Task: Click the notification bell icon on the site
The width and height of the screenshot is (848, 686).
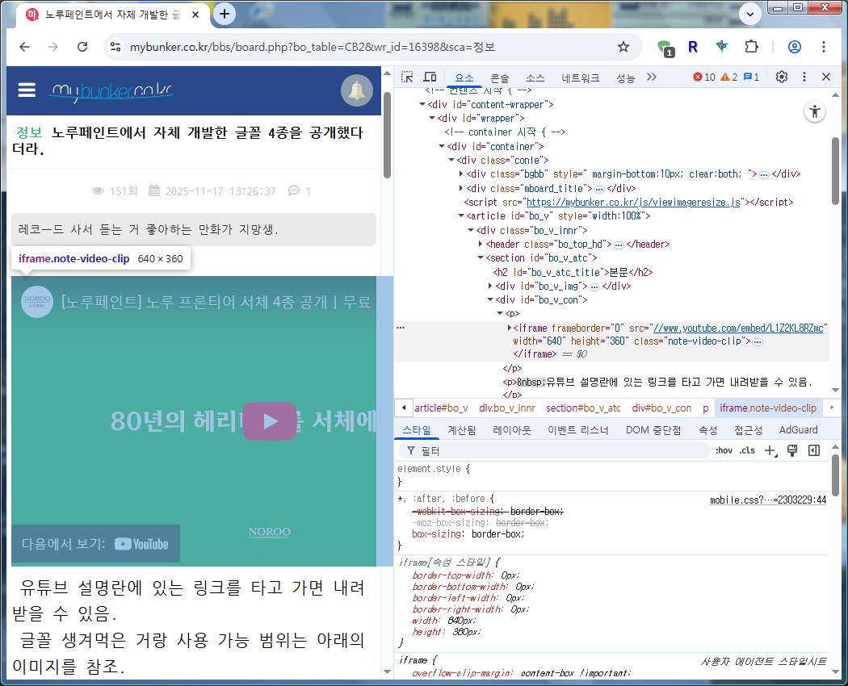Action: click(357, 90)
